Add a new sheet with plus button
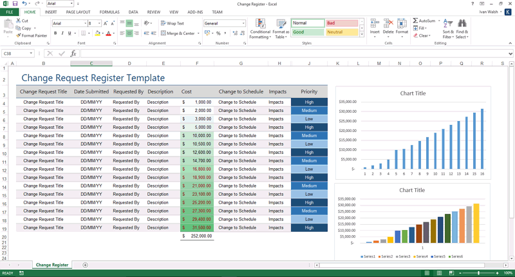This screenshot has width=515, height=277. (x=85, y=265)
